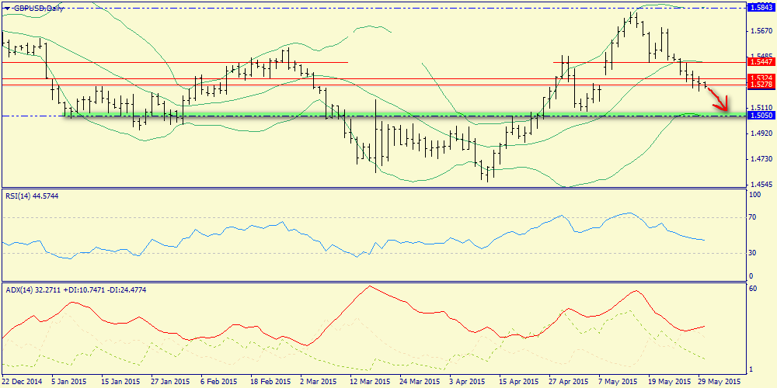
Task: Click the RSI(14) 44.5744 indicator label
Action: pos(32,196)
